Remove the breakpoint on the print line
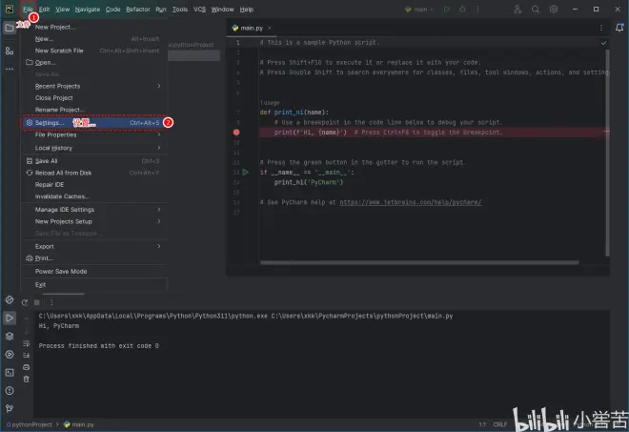 tap(236, 133)
